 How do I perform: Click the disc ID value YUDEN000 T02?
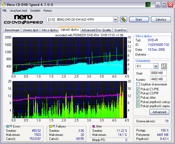click(158, 45)
